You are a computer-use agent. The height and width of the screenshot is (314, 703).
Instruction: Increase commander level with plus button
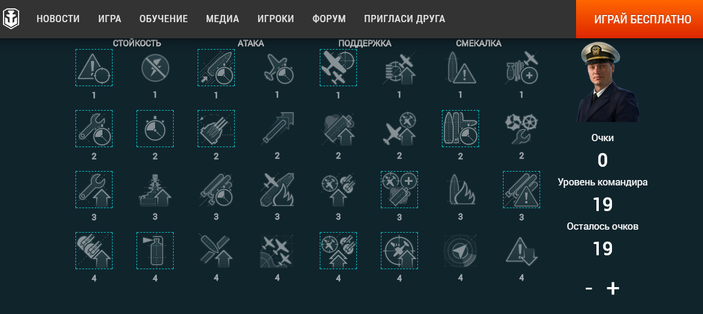coord(613,288)
